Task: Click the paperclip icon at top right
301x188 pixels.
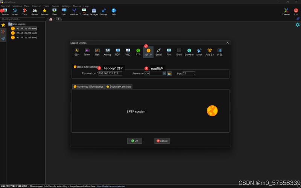Action: [x=298, y=19]
